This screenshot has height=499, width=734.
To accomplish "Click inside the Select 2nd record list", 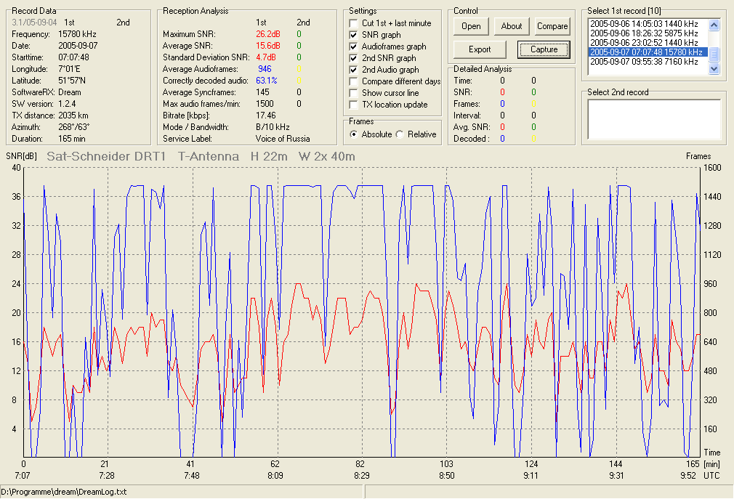I will 654,119.
